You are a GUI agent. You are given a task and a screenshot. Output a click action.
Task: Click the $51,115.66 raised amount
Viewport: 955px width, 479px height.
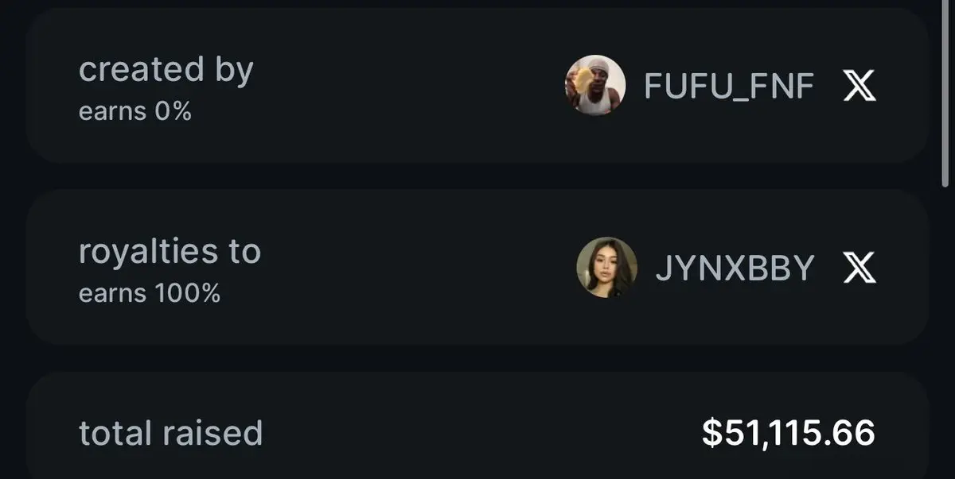[x=789, y=433]
